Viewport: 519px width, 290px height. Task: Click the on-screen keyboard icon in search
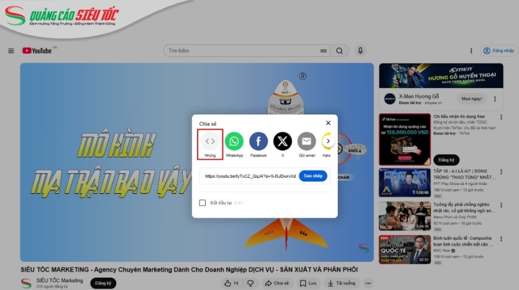[x=323, y=51]
